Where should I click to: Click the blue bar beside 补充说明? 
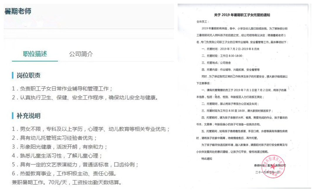(13, 116)
